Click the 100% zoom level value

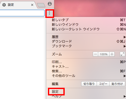pyautogui.click(x=104, y=54)
